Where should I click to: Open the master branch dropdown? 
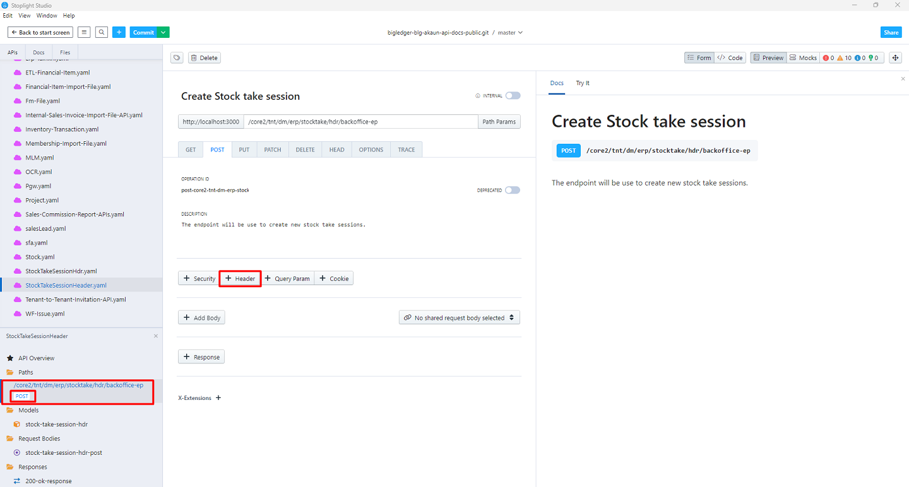tap(510, 32)
